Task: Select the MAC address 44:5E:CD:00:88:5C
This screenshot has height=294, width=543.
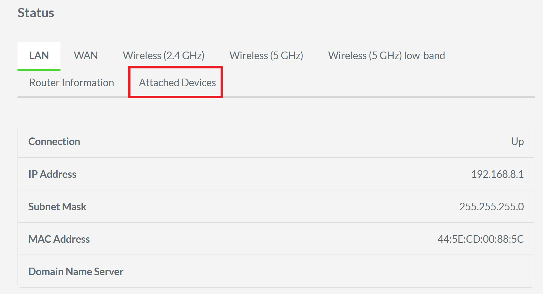Action: tap(480, 239)
